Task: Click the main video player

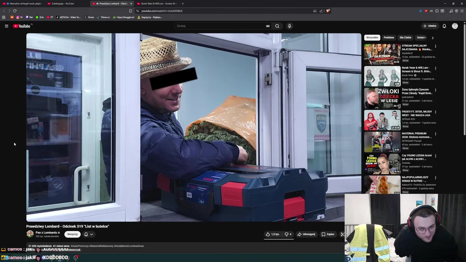Action: pyautogui.click(x=194, y=127)
